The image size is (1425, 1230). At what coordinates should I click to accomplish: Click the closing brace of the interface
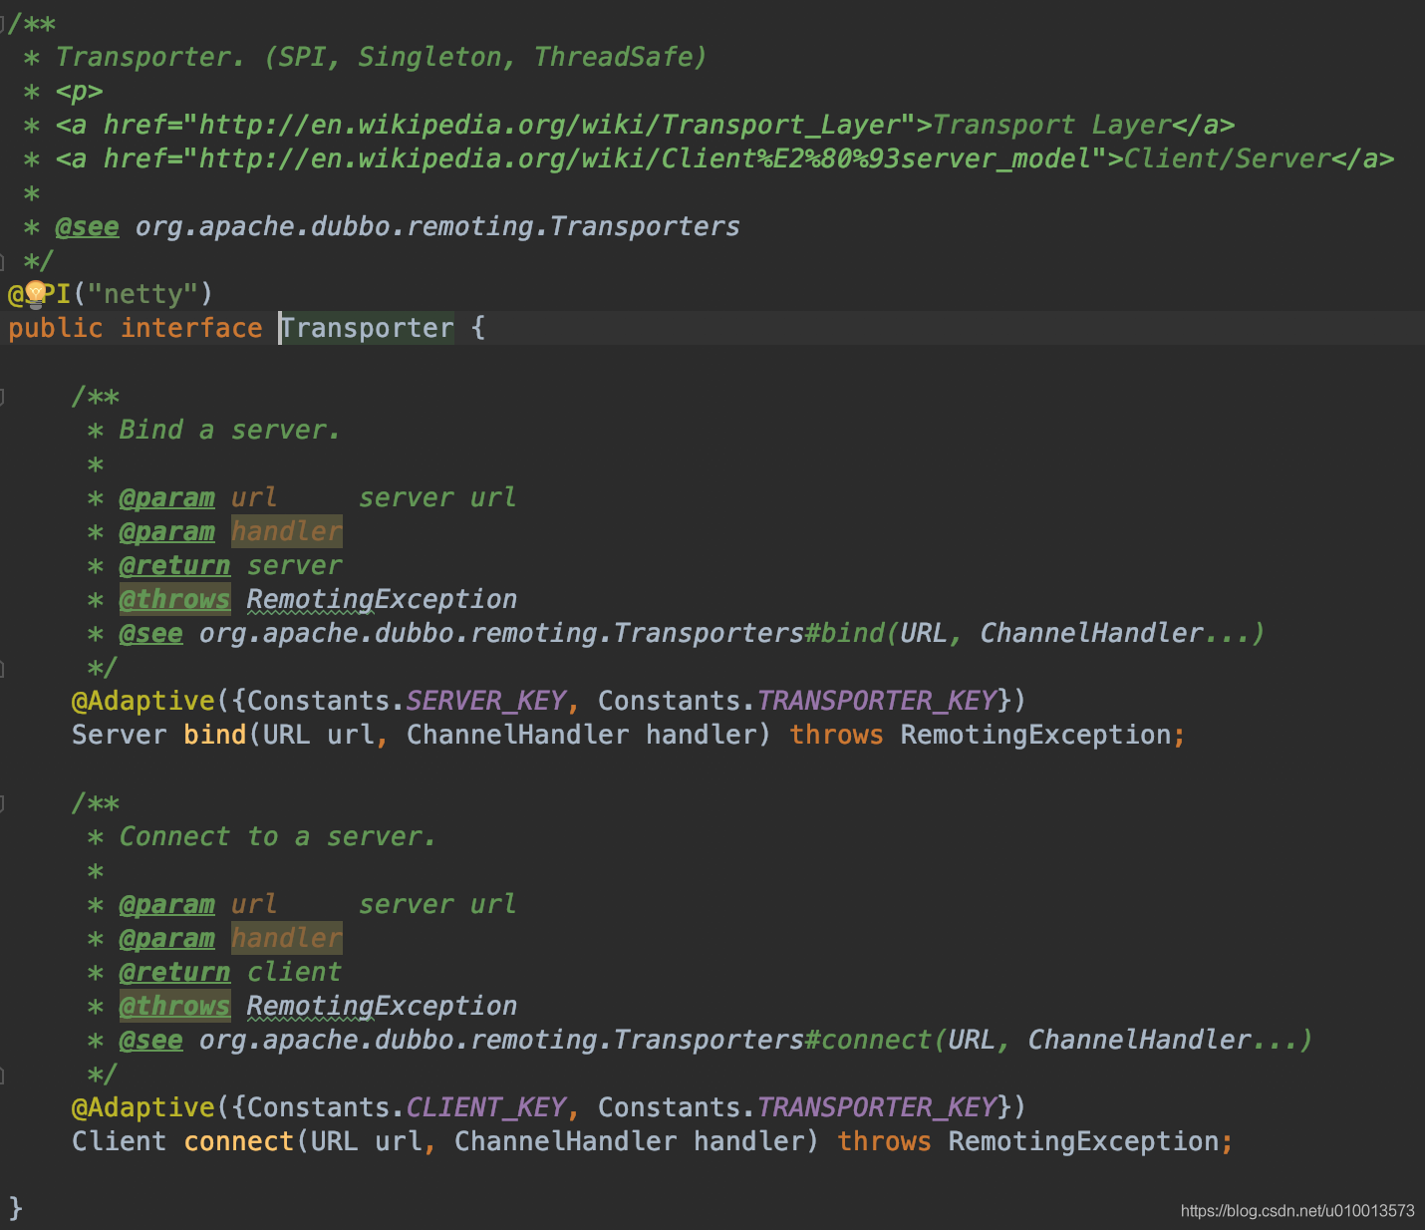coord(15,1208)
